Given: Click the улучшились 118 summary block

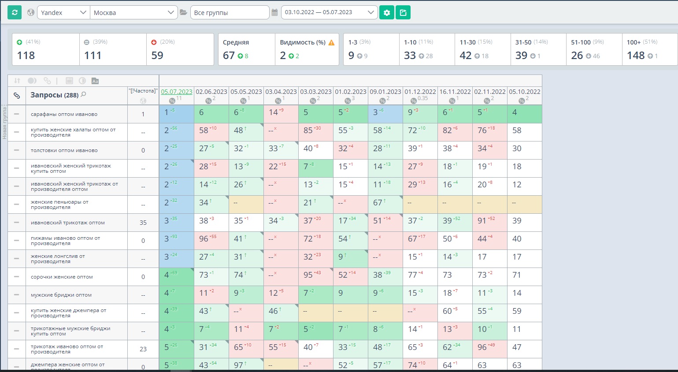Looking at the screenshot, I should (x=46, y=49).
